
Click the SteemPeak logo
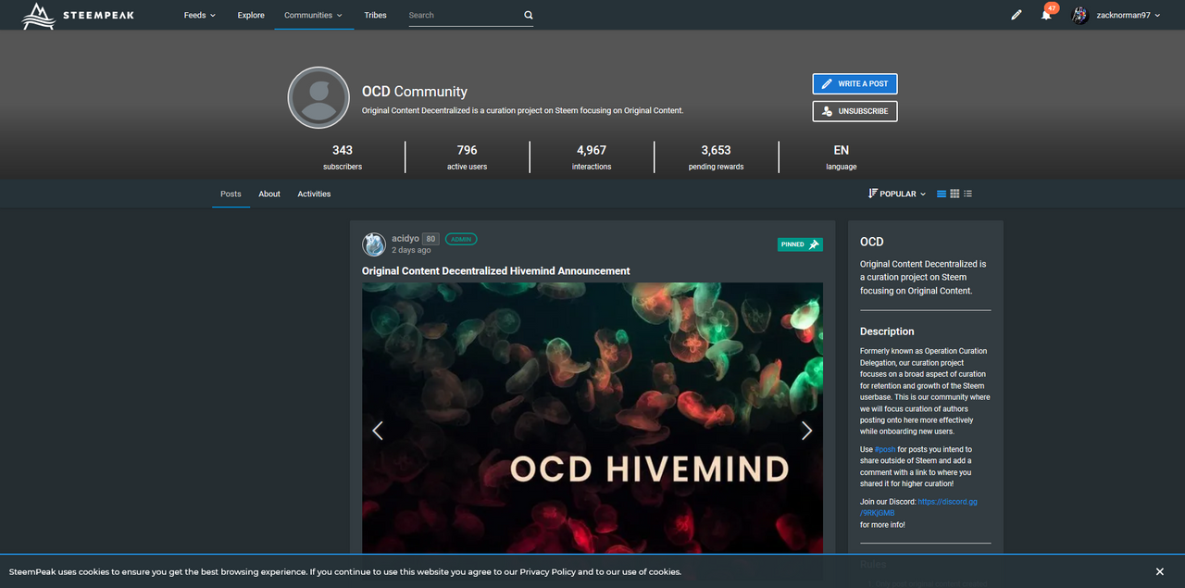78,15
